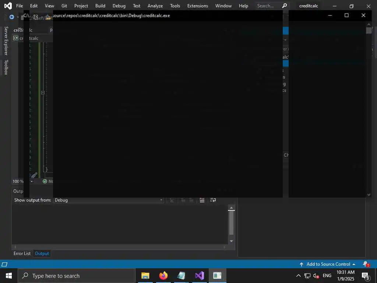Click the network tray icon
This screenshot has width=377, height=283.
click(x=307, y=276)
